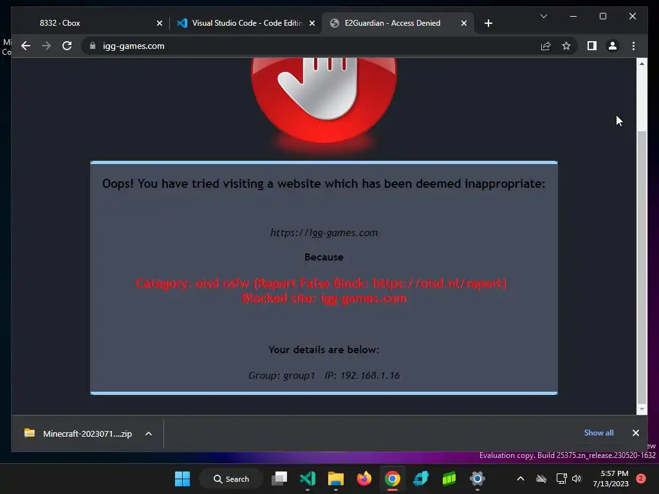Bookmark this page with the star icon
Image resolution: width=659 pixels, height=494 pixels.
point(566,46)
